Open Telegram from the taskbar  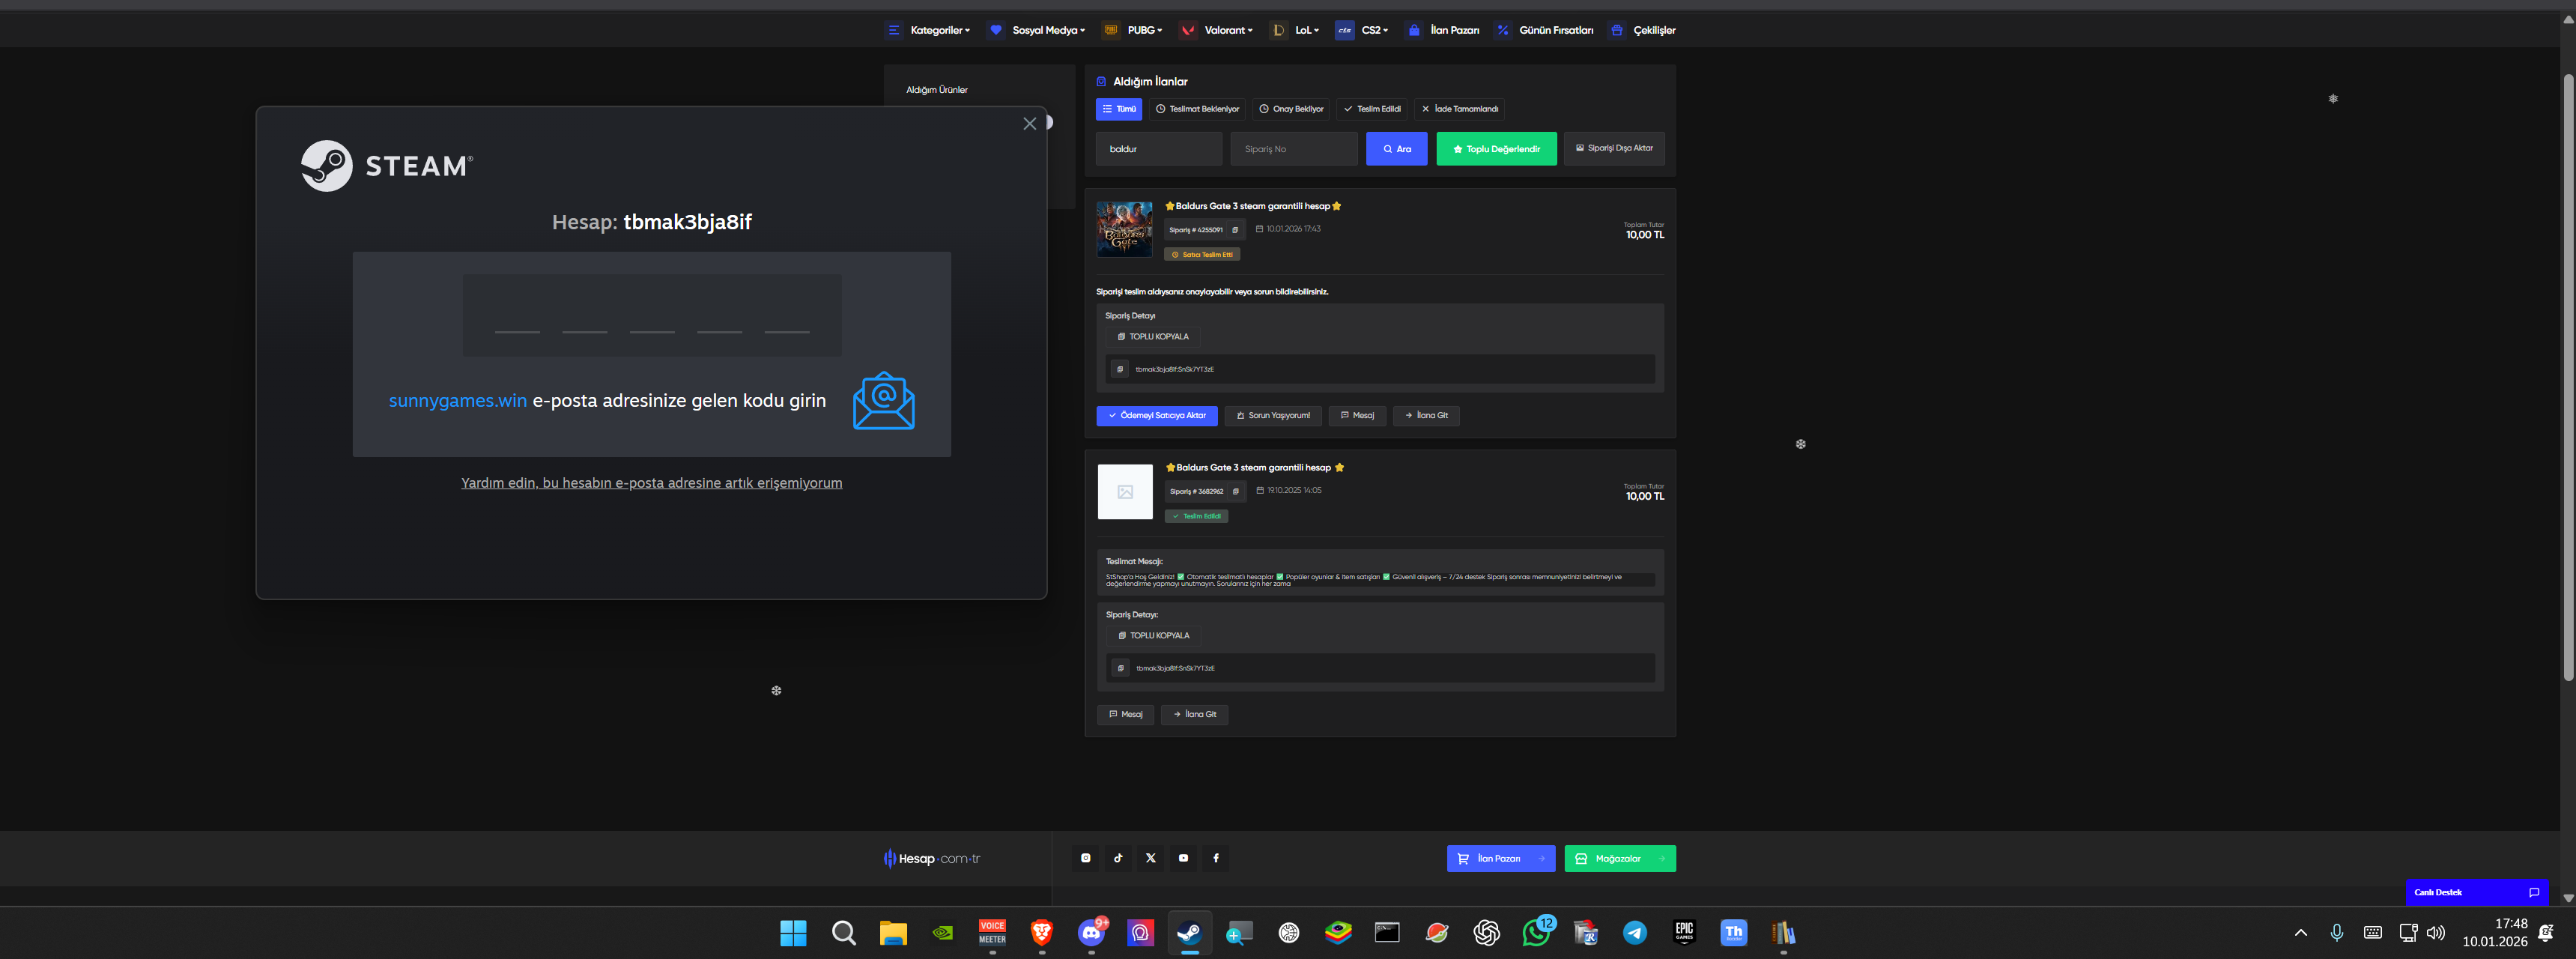click(1635, 933)
